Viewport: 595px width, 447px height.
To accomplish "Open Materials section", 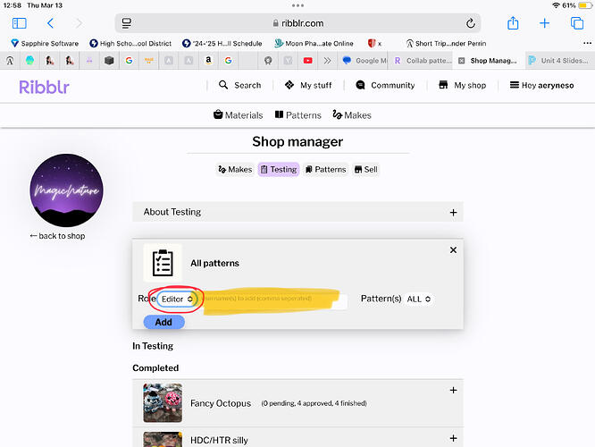I will tap(239, 114).
